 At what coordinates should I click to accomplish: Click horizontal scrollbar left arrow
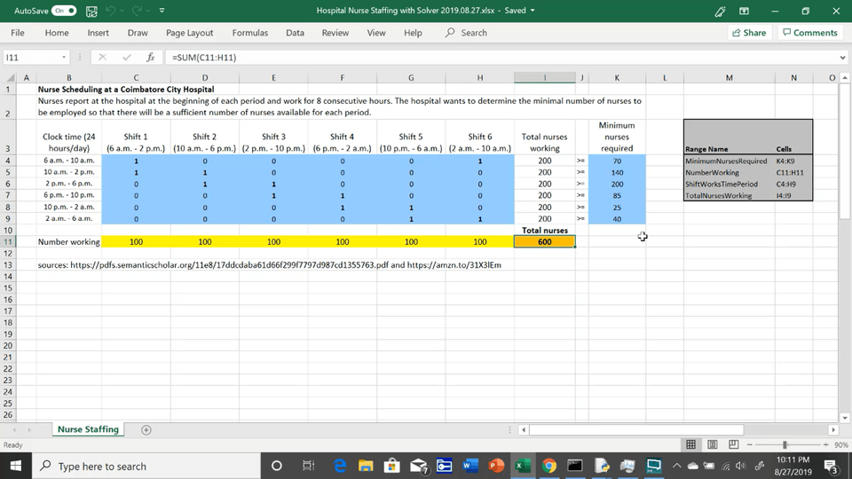click(x=524, y=429)
